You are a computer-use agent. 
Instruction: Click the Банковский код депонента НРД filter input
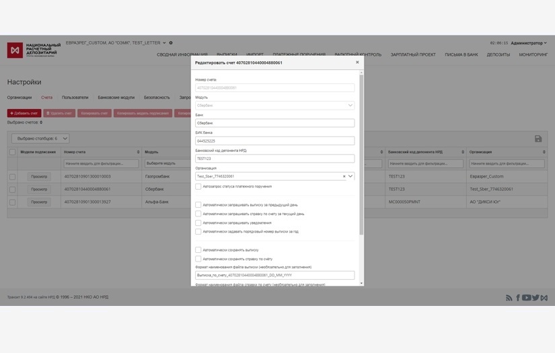pyautogui.click(x=425, y=163)
